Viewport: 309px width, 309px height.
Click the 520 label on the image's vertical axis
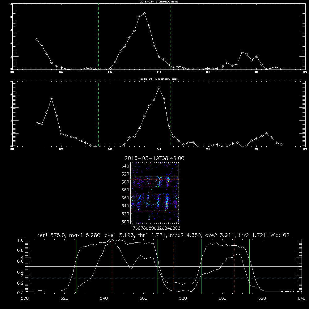tap(125, 214)
